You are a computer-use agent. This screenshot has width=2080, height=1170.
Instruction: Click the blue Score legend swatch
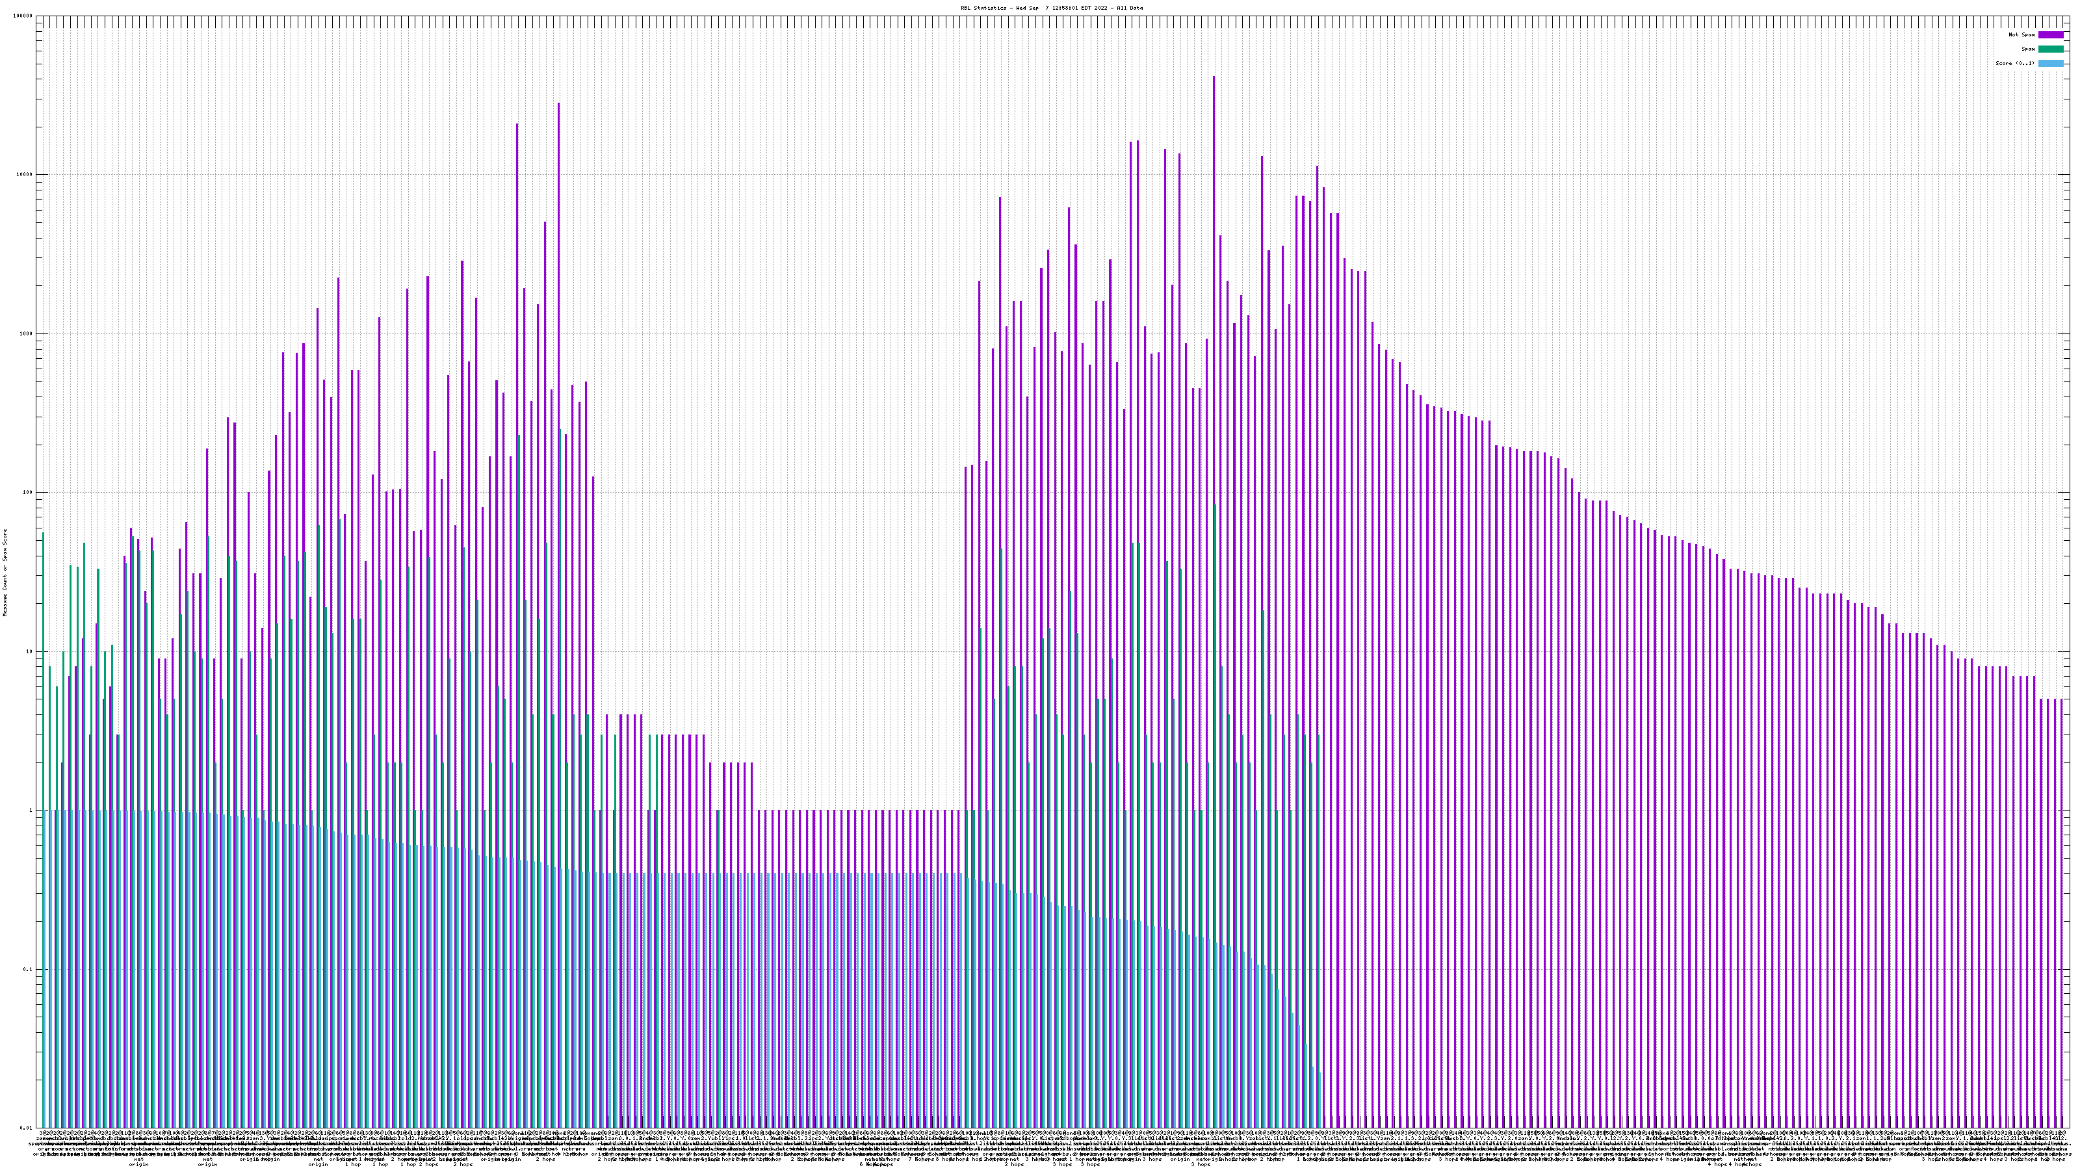tap(2050, 63)
